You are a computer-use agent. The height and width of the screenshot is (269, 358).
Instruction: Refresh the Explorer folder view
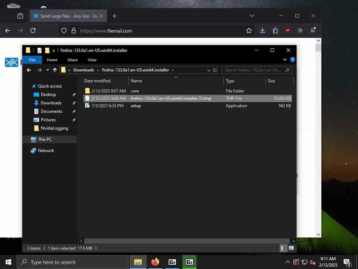pos(215,70)
